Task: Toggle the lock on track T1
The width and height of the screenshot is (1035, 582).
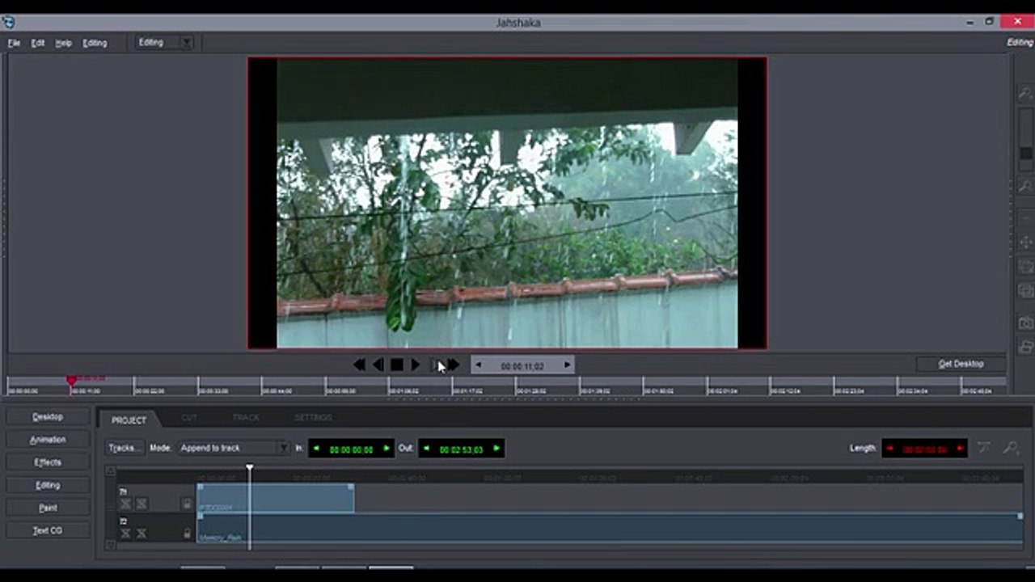Action: 187,504
